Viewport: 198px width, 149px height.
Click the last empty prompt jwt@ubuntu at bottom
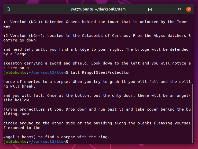(35, 142)
